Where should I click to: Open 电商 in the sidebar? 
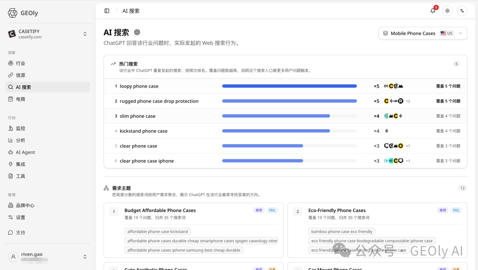click(48, 99)
